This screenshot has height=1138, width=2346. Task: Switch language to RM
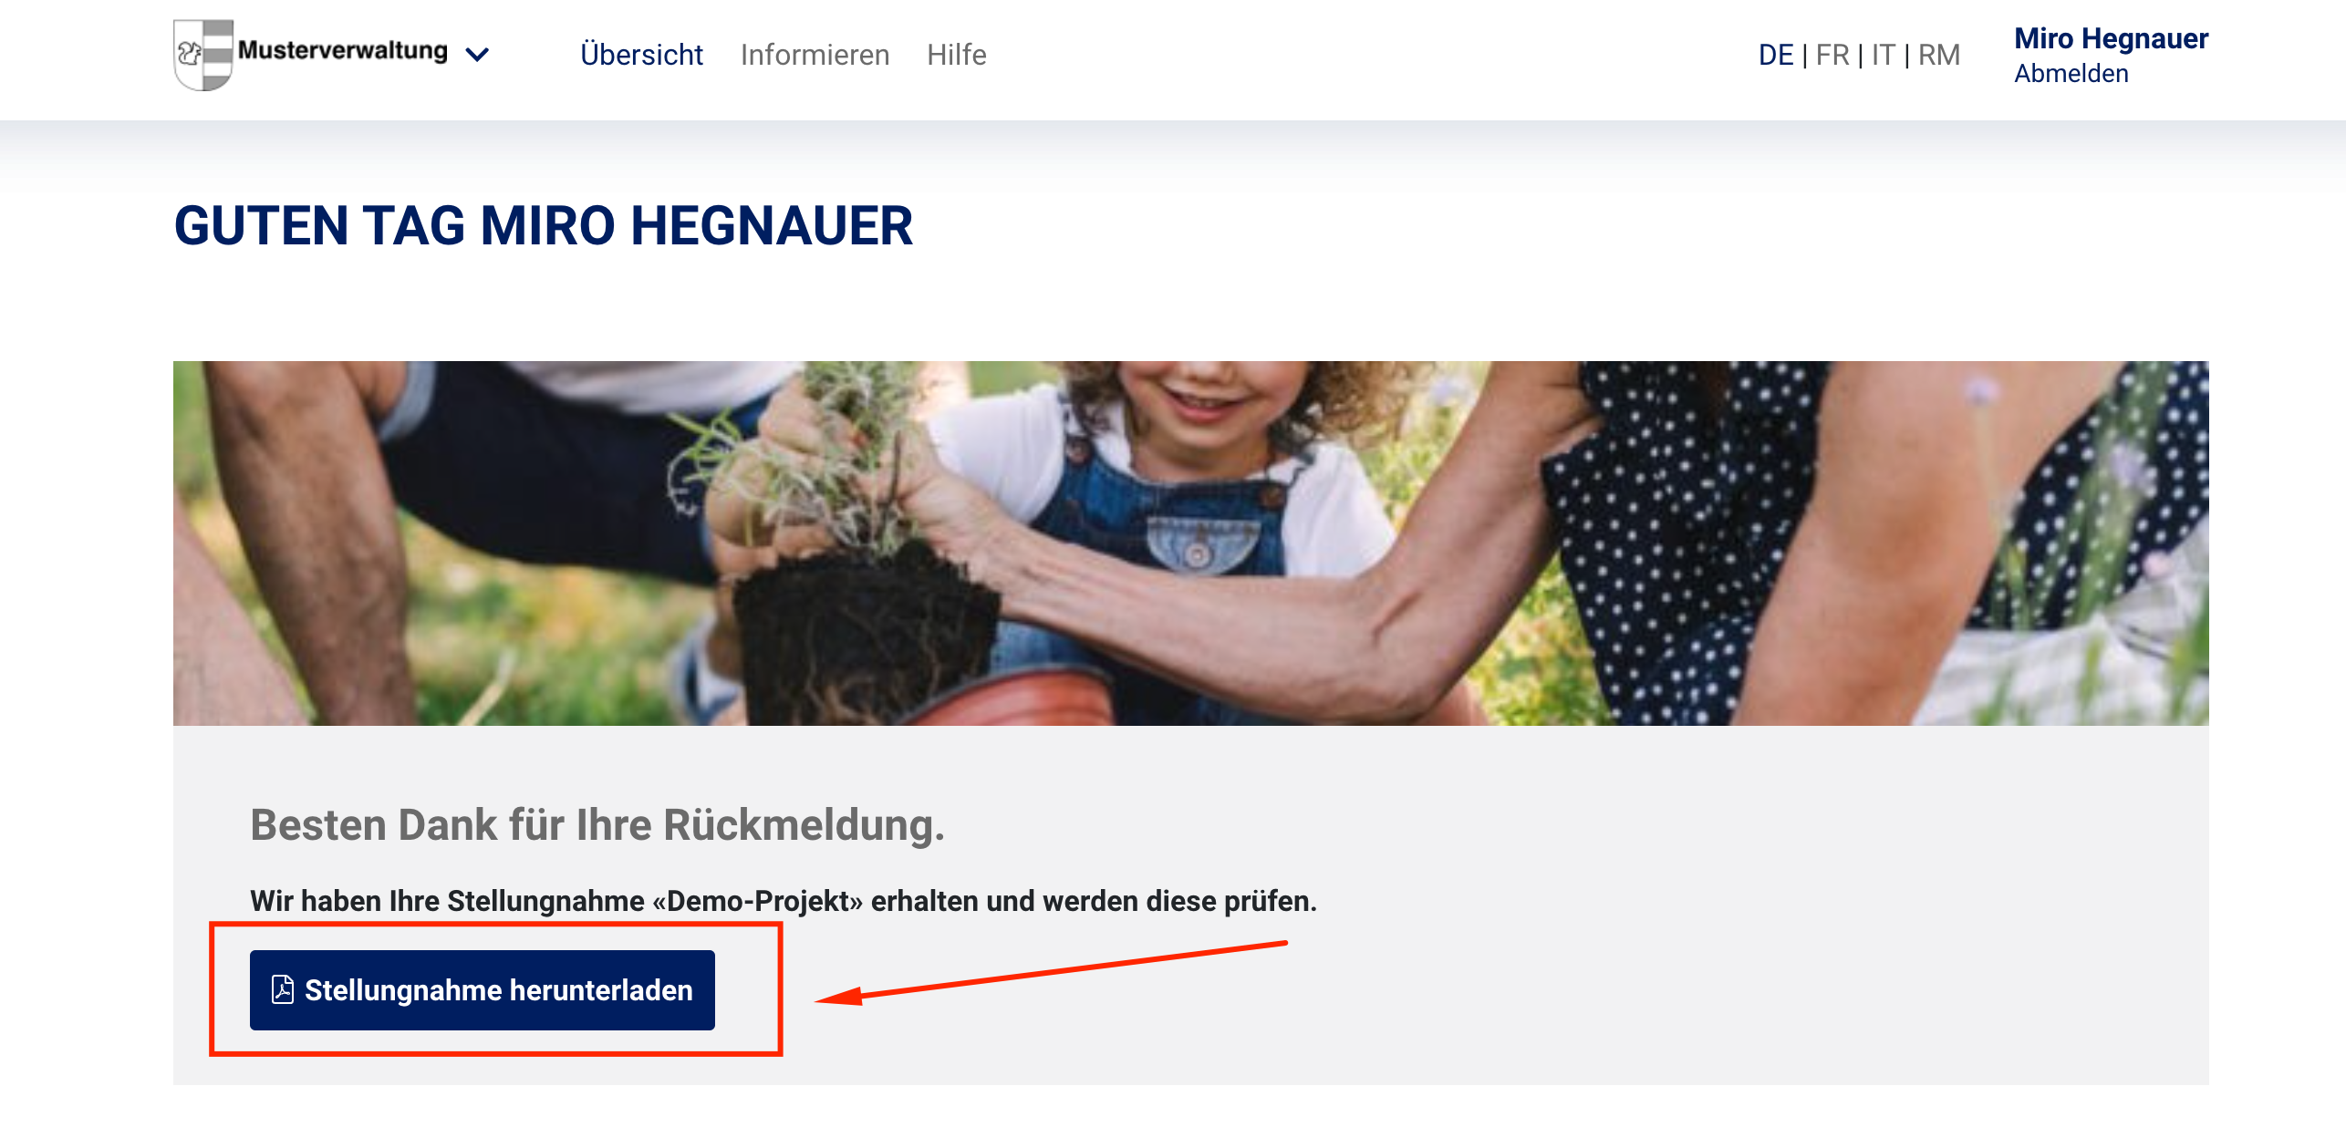[1938, 55]
